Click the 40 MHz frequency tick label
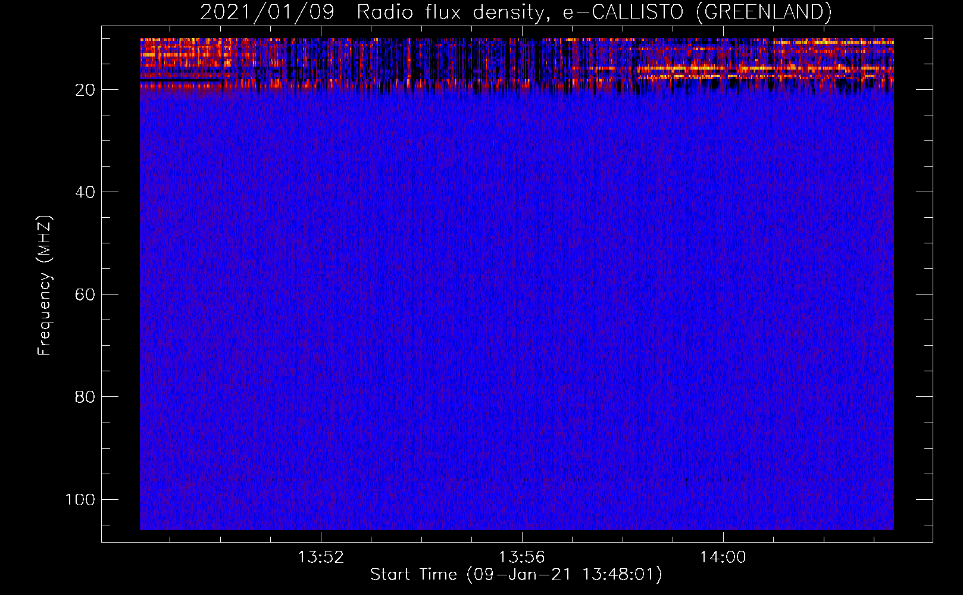Viewport: 963px width, 595px height. [85, 192]
